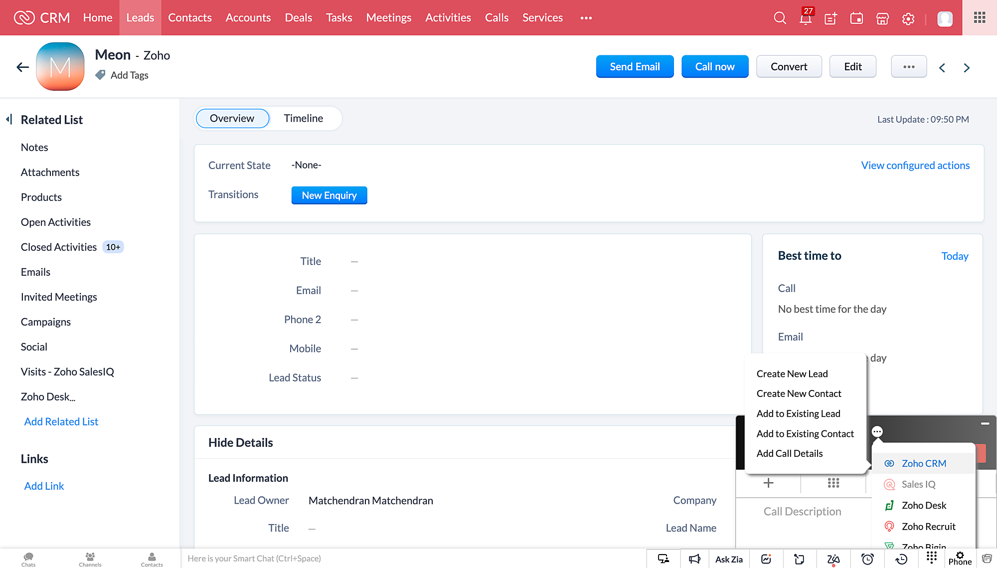The height and width of the screenshot is (568, 997).
Task: Select Create New Lead from menu
Action: click(792, 374)
